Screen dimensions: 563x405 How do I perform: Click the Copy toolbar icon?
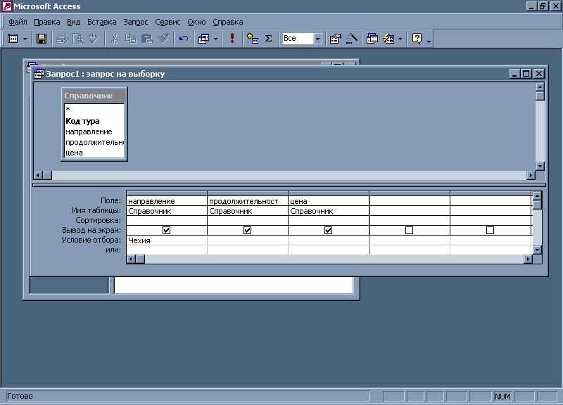click(x=130, y=39)
